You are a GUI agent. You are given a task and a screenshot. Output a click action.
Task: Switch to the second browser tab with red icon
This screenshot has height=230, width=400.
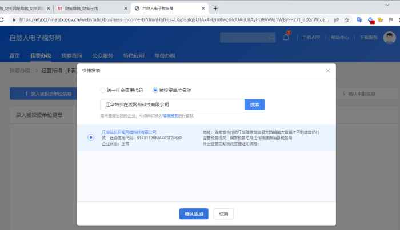(x=91, y=9)
